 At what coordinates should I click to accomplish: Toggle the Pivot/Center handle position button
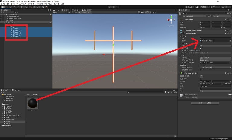(x=33, y=7)
